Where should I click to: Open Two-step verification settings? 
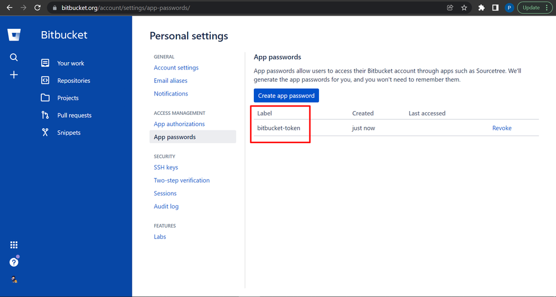coord(181,180)
